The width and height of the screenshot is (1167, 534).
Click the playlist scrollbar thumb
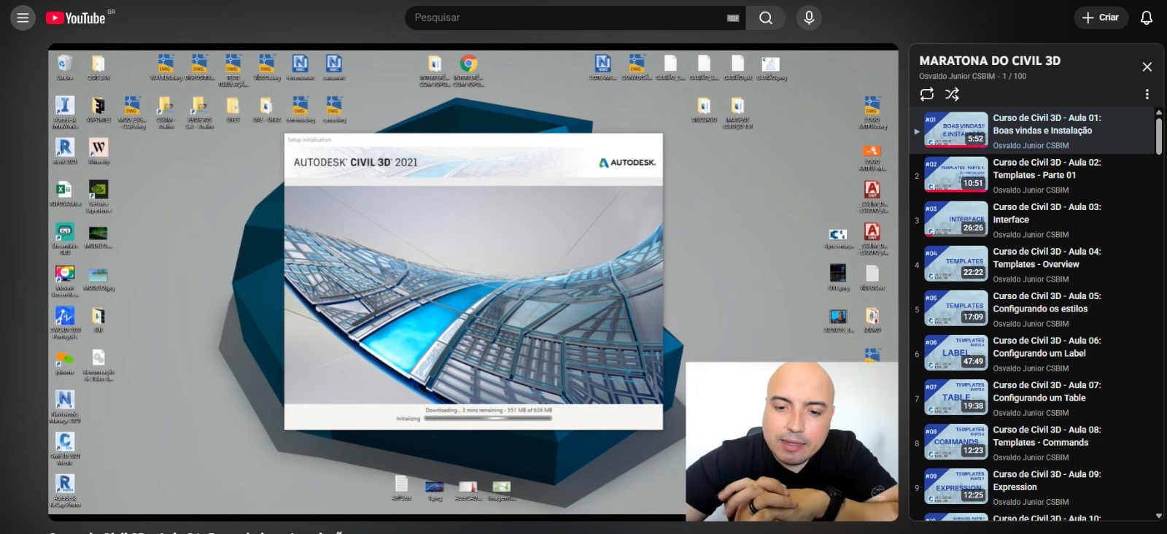pyautogui.click(x=1158, y=135)
